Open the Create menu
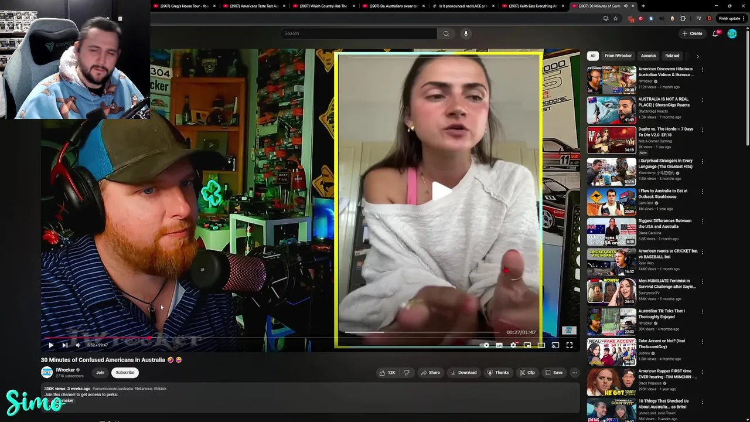The image size is (750, 422). [x=692, y=33]
